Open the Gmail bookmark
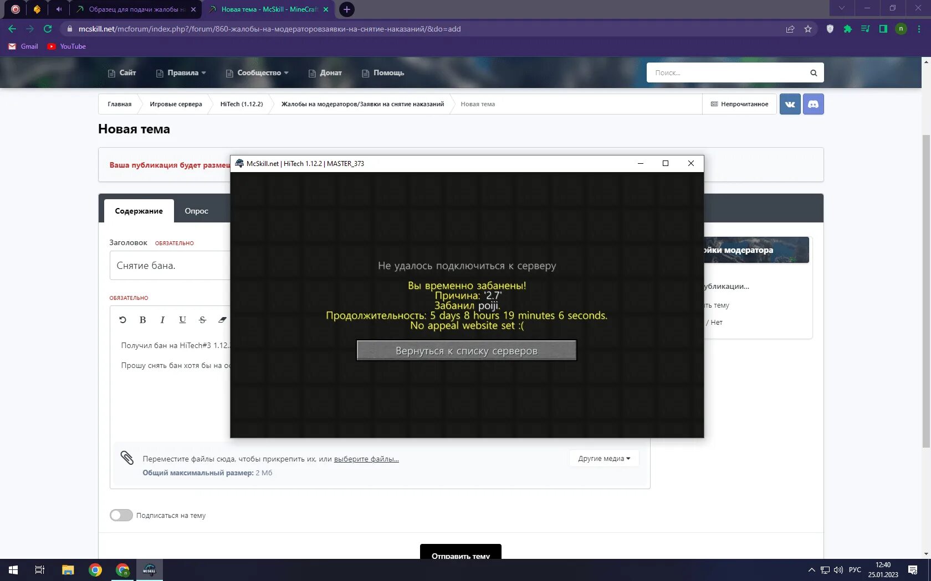This screenshot has height=581, width=931. (x=23, y=46)
